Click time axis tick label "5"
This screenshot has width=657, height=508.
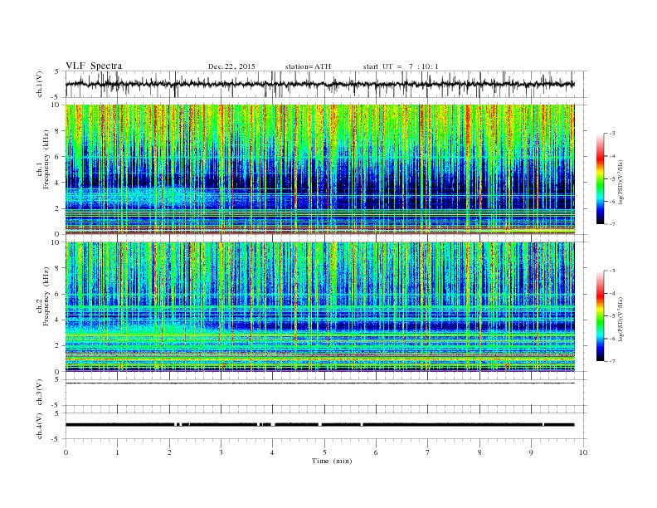click(324, 452)
